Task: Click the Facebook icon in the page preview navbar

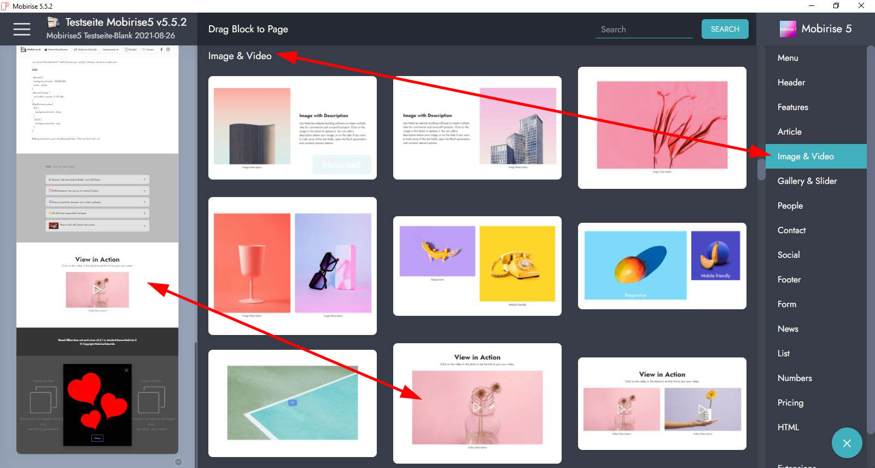Action: (161, 49)
